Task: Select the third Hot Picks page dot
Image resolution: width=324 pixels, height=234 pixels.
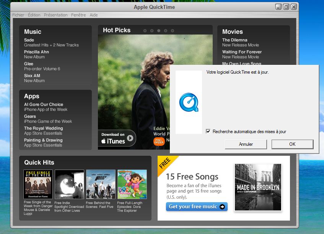Action: 159,31
